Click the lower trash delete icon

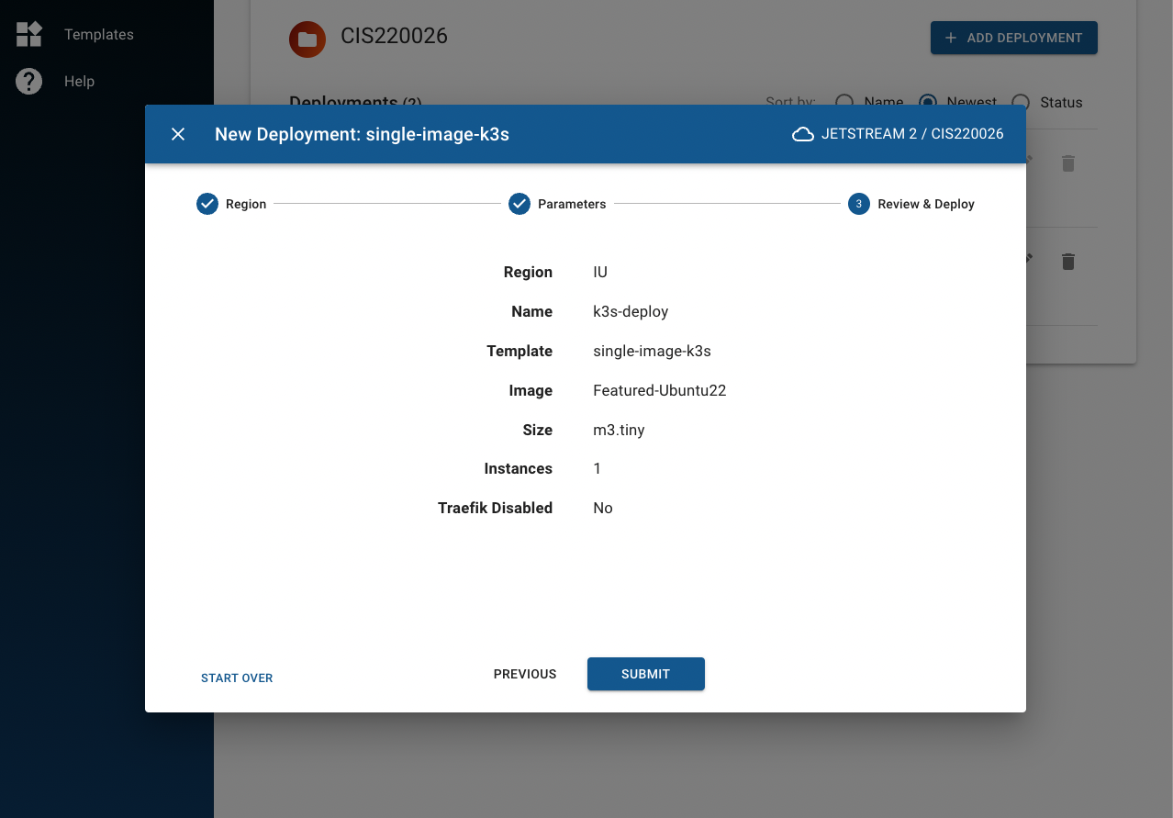click(1067, 262)
